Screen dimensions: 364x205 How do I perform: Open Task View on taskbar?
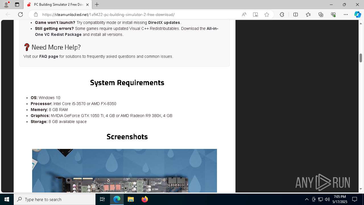coord(102,199)
